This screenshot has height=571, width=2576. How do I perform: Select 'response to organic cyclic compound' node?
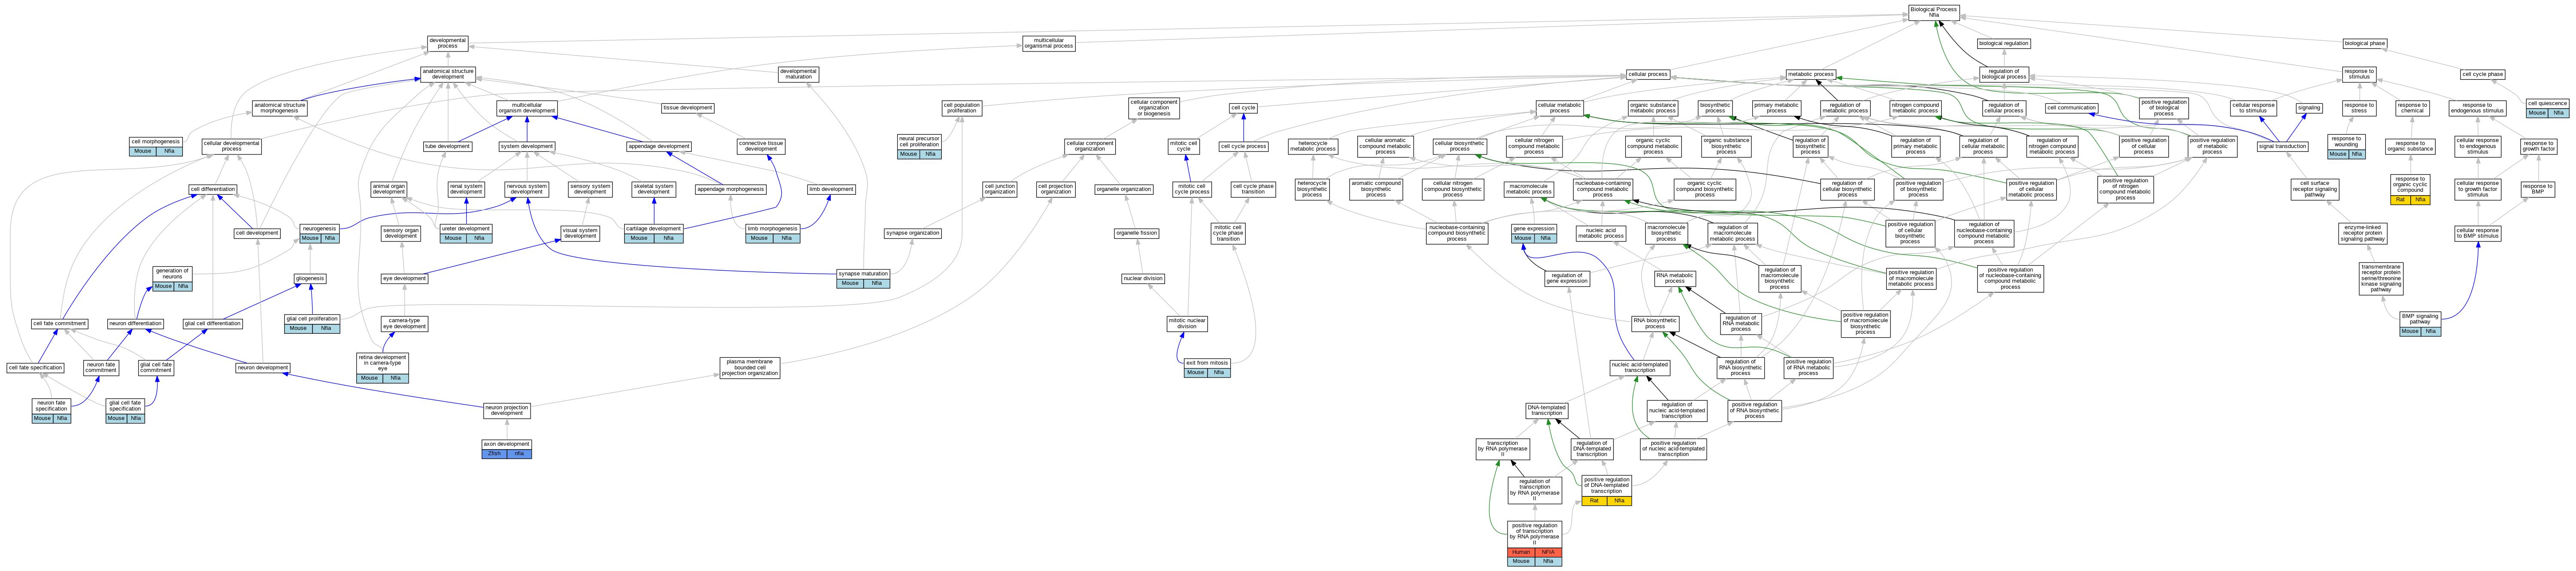[2410, 189]
